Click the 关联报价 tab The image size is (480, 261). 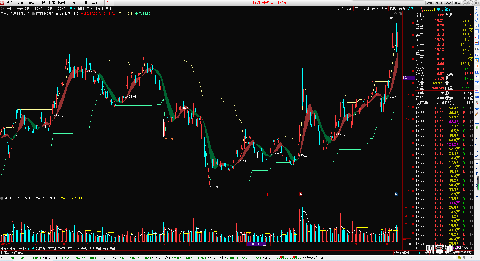point(17,253)
